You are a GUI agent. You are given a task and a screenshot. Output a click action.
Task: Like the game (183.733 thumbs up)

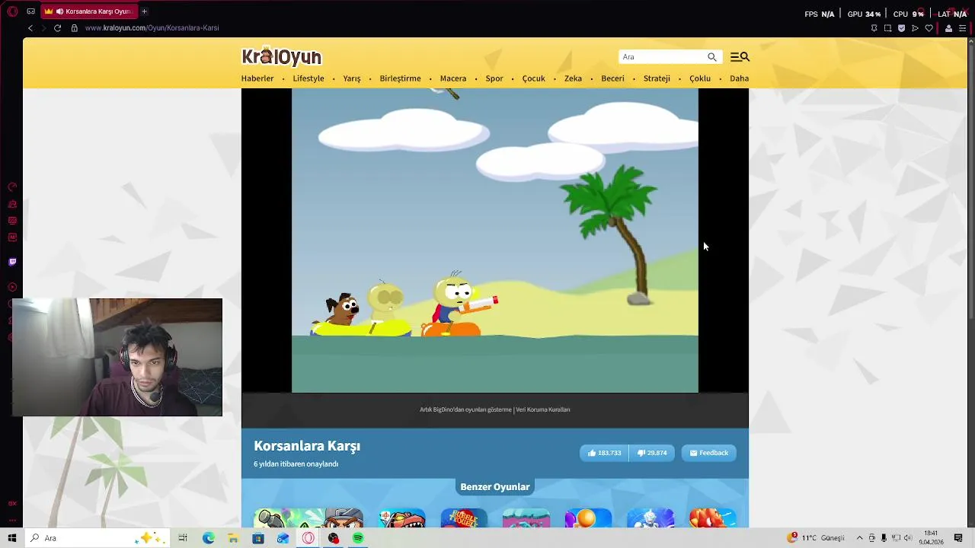604,453
